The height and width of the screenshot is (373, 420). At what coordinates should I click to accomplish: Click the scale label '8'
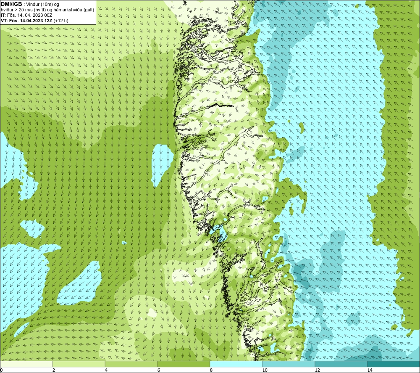pos(211,370)
